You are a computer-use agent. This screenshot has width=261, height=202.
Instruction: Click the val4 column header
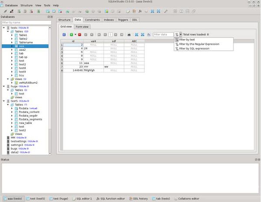pyautogui.click(x=94, y=41)
